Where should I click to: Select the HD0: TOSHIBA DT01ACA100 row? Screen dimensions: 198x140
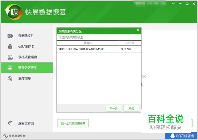point(99,49)
